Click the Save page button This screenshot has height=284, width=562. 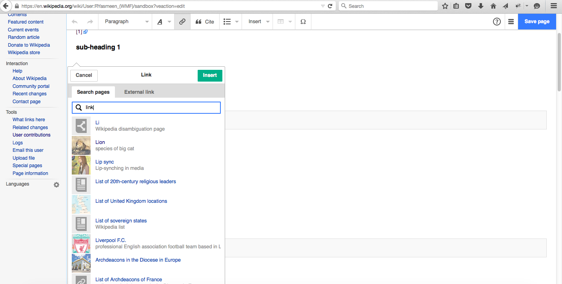tap(537, 22)
